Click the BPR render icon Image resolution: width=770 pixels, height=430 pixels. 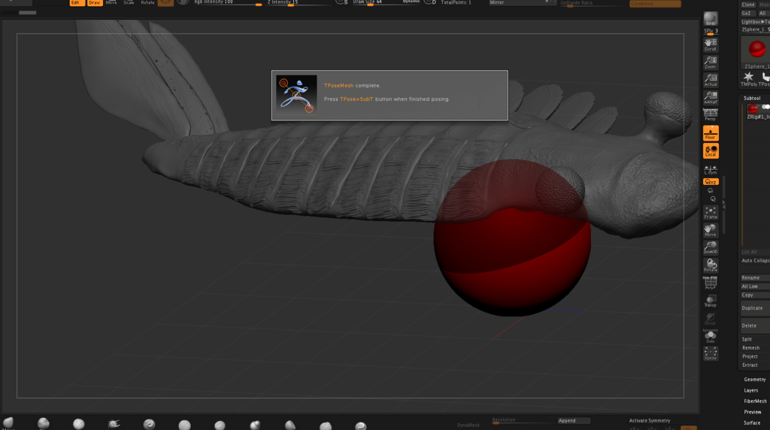coord(710,19)
